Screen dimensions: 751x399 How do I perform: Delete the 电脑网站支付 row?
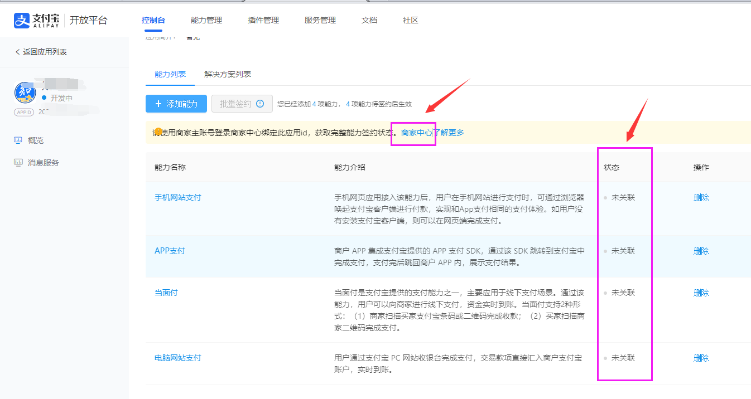click(701, 358)
